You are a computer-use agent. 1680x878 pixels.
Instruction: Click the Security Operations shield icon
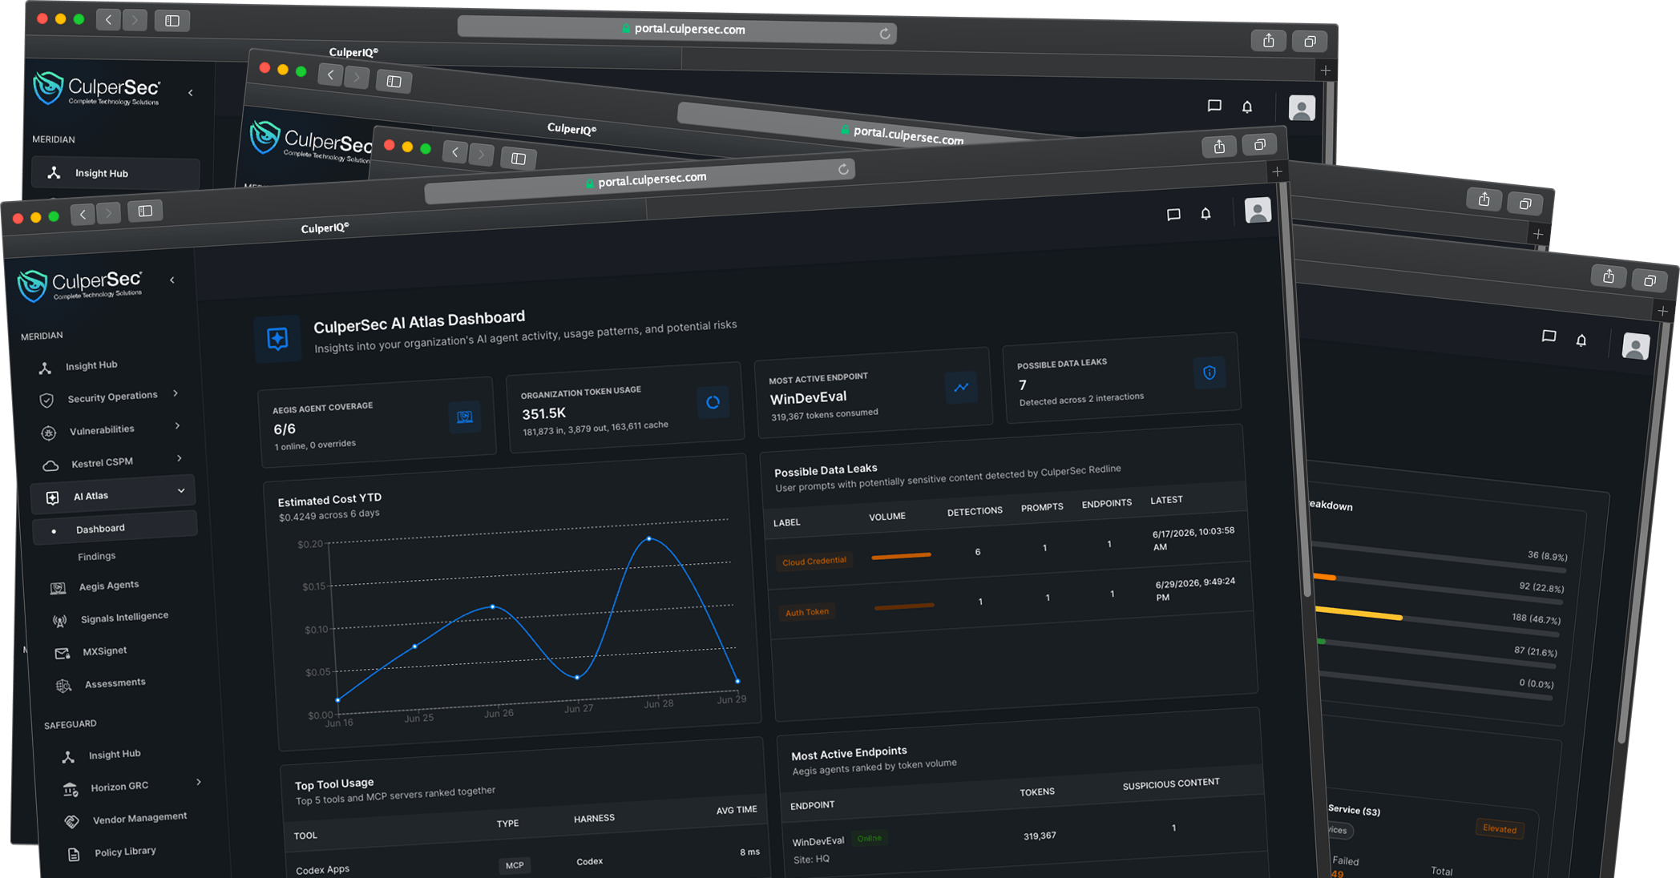(46, 400)
